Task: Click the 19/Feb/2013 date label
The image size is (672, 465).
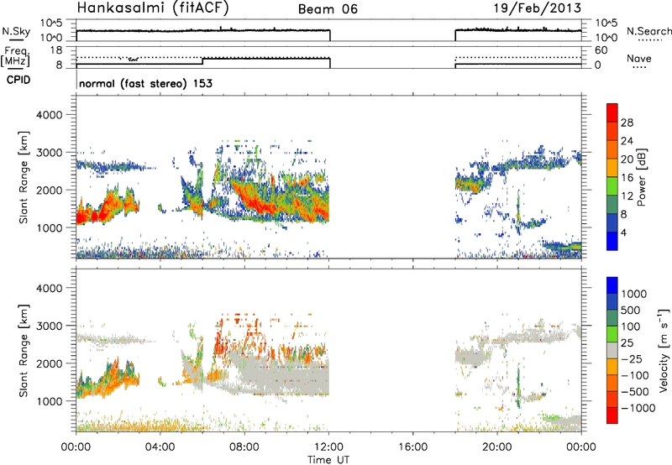Action: [x=538, y=8]
